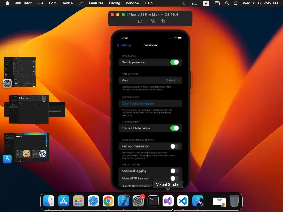283x212 pixels.
Task: Open the View display zoom row
Action: 150,80
